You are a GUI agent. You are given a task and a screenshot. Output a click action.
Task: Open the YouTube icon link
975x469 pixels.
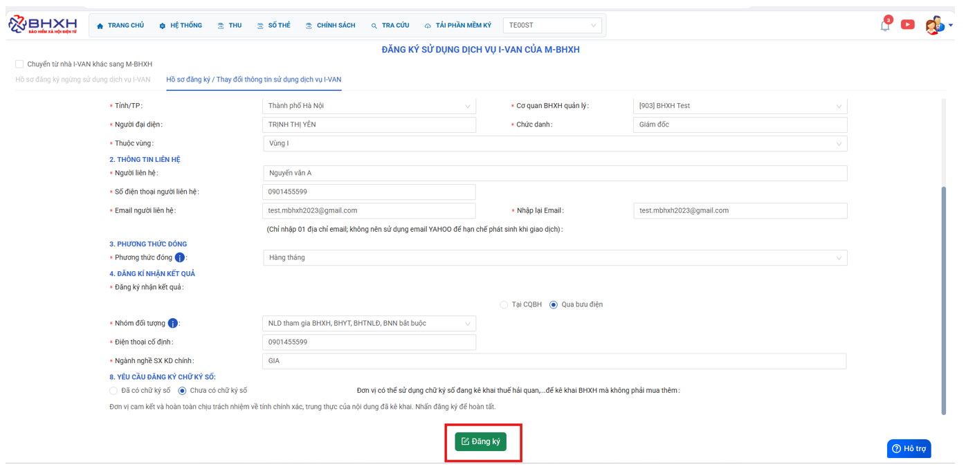pos(908,25)
